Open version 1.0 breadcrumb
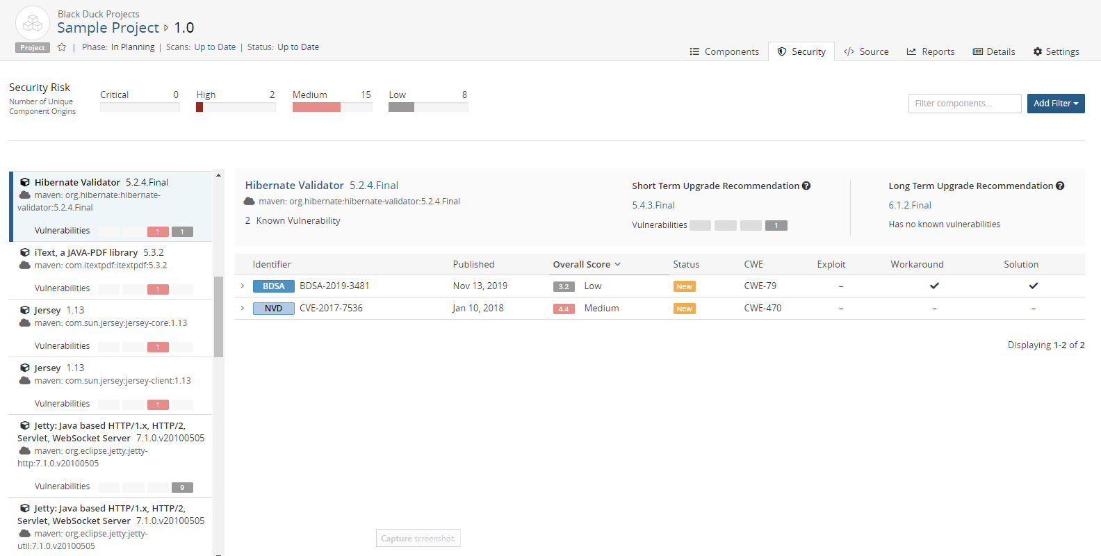1101x556 pixels. [184, 28]
